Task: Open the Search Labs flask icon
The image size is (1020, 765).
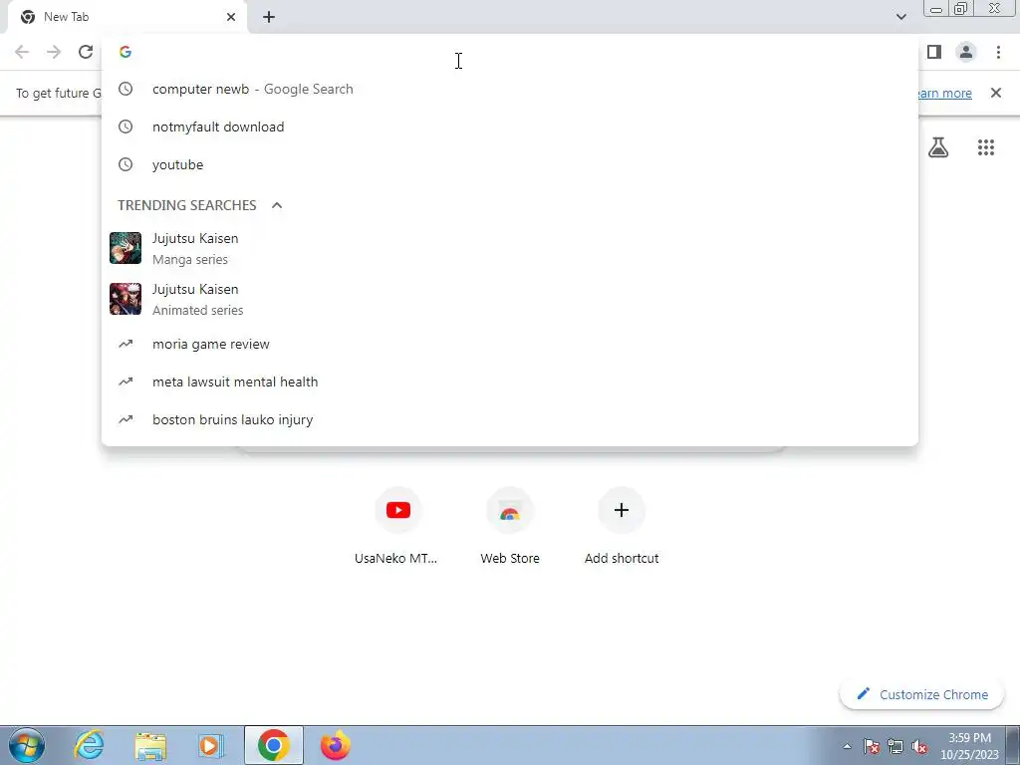Action: 938,147
